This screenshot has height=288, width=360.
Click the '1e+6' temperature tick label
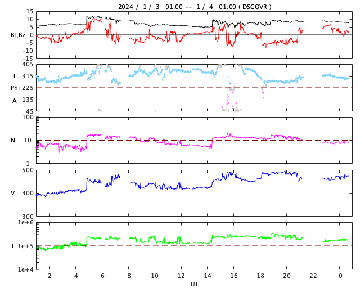coord(26,222)
